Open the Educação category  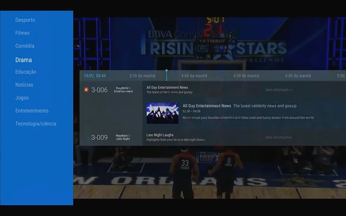tap(26, 72)
